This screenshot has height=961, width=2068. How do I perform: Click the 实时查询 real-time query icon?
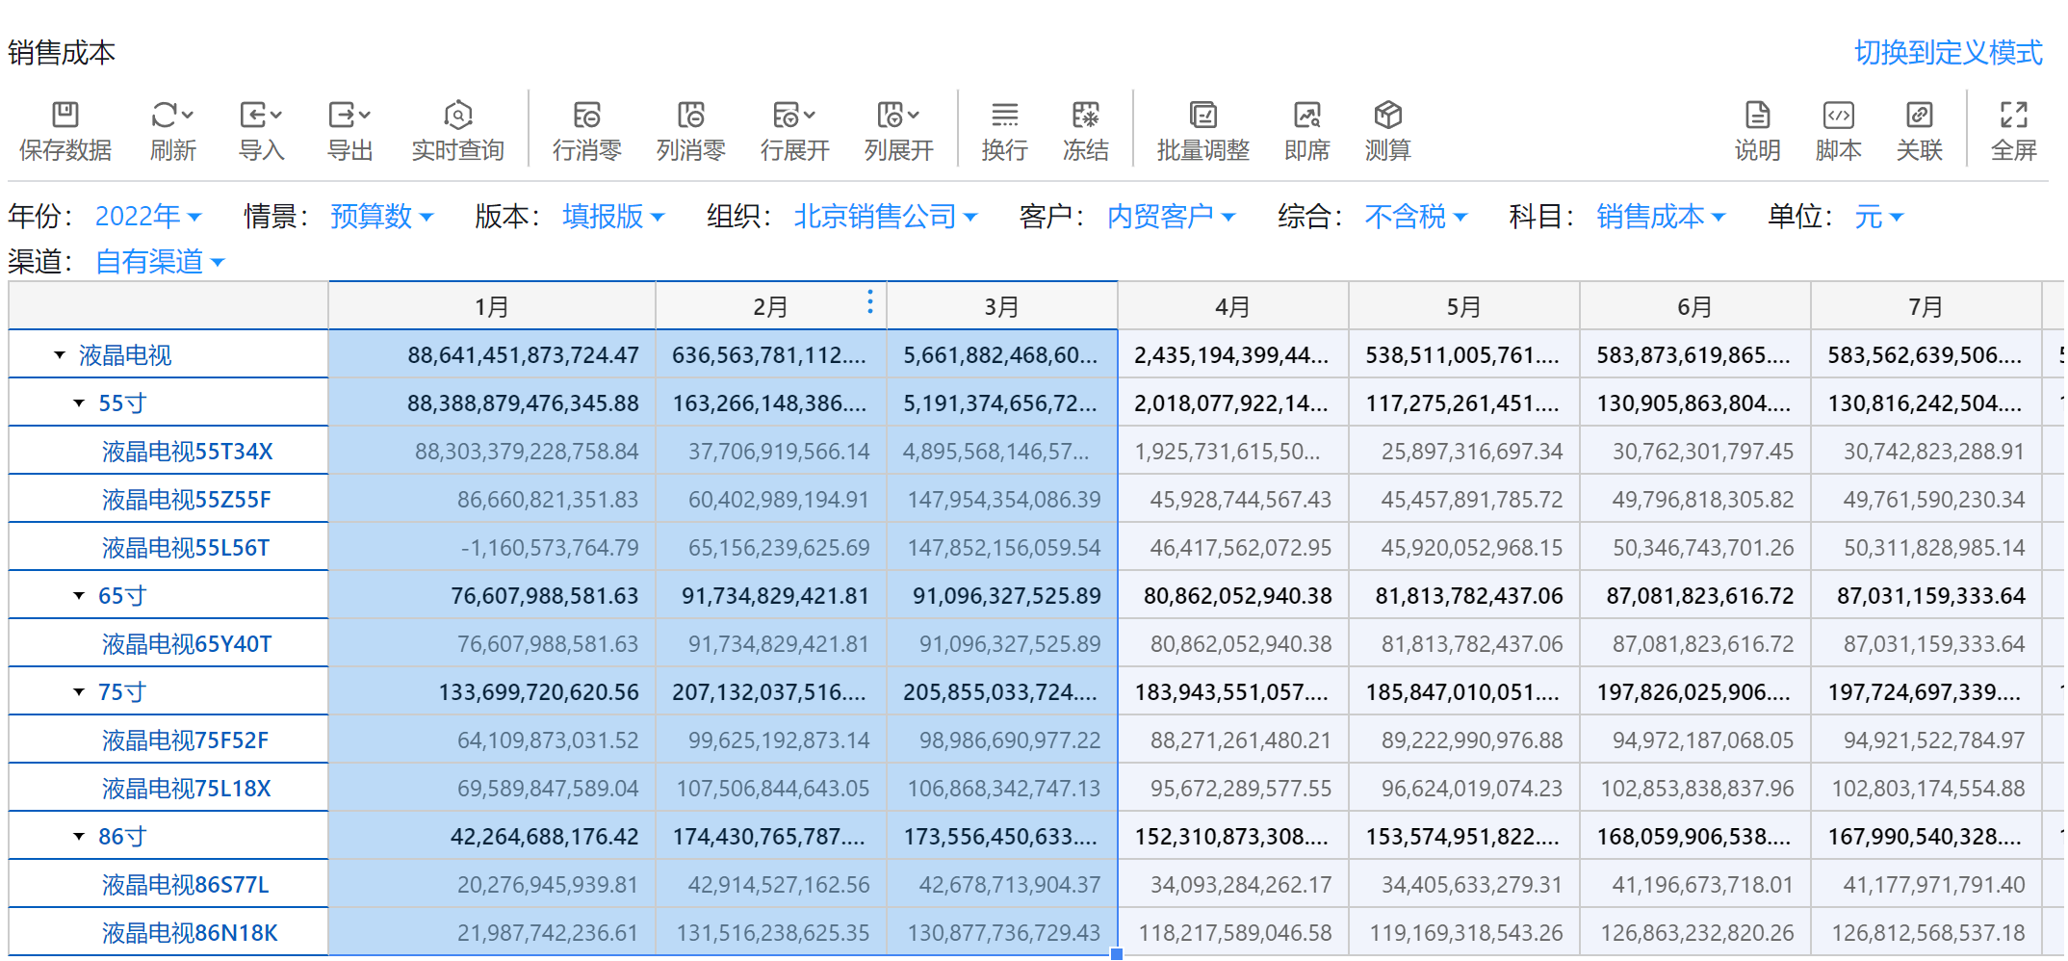(457, 116)
